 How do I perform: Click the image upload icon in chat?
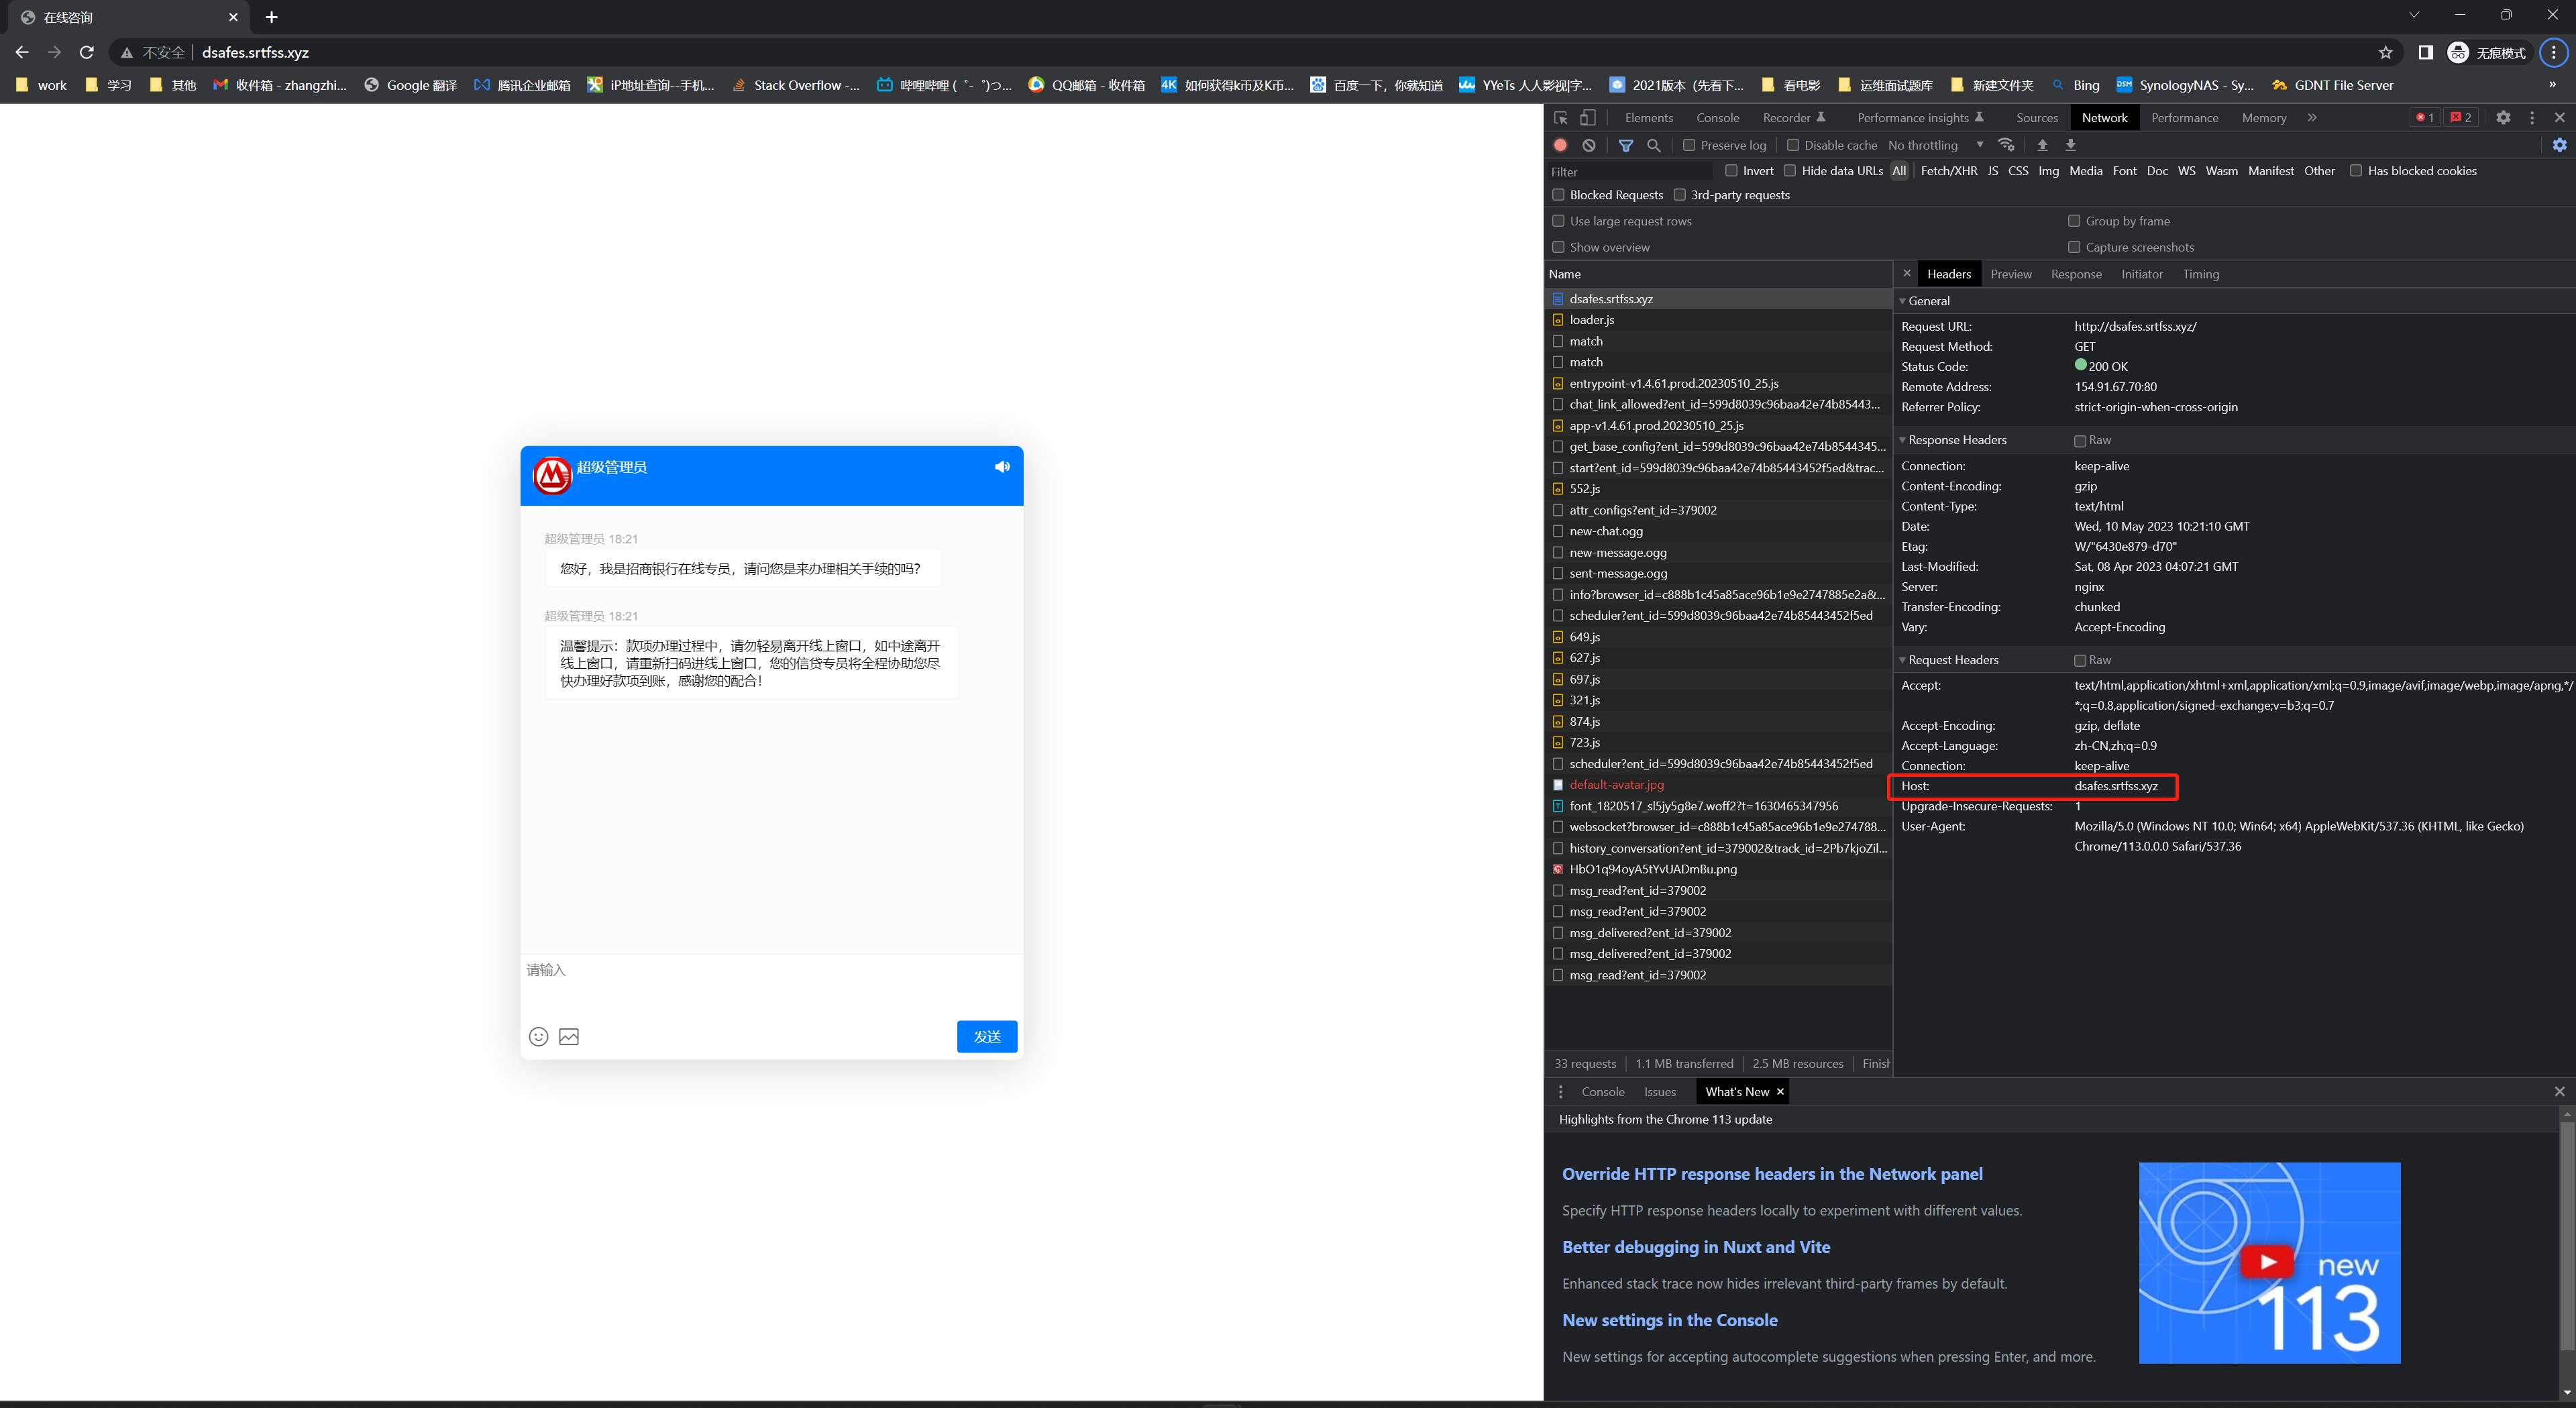(569, 1036)
